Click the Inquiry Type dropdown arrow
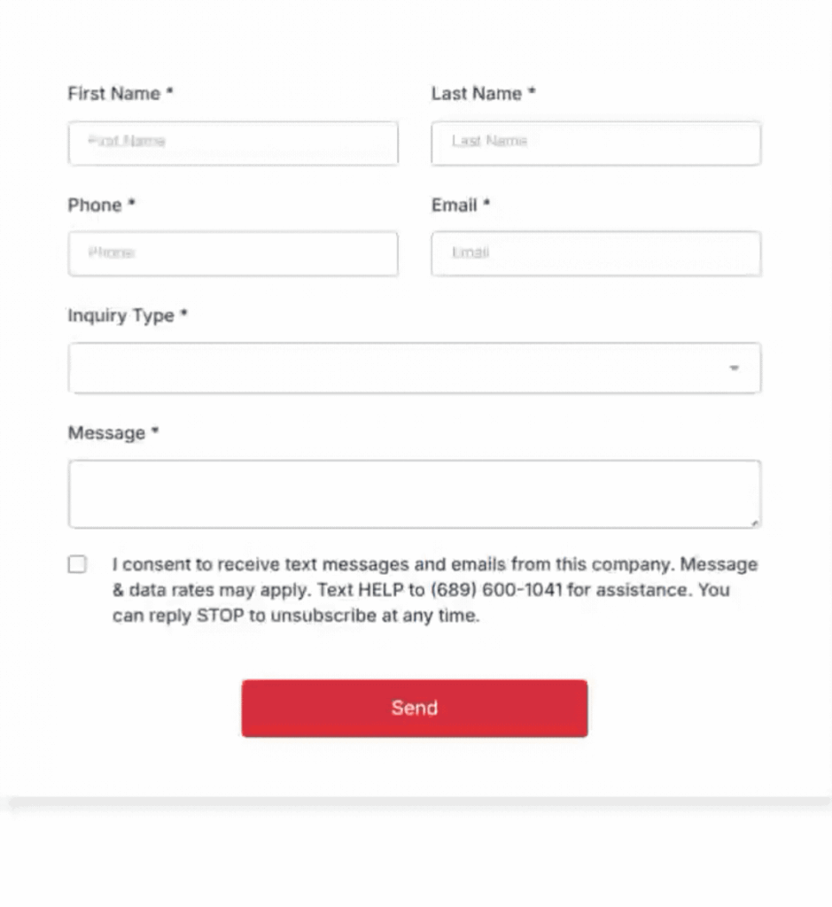The height and width of the screenshot is (907, 832). 734,368
